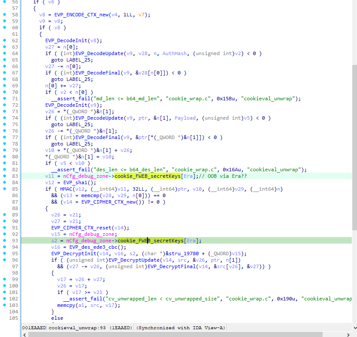Select cookie_FWEB_secretKeys on line 93
Screen dimensions: 357x337
[151, 241]
